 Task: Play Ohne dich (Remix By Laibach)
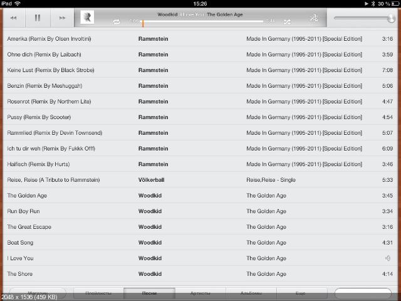(44, 55)
